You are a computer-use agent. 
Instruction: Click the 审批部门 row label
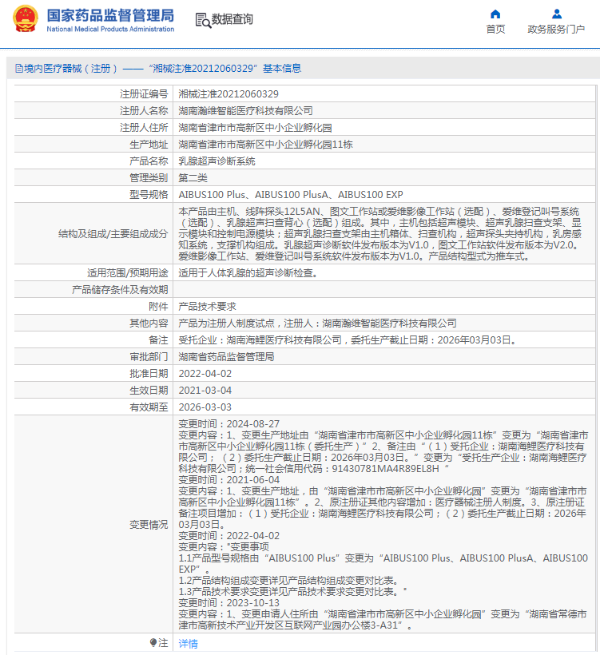pos(149,356)
